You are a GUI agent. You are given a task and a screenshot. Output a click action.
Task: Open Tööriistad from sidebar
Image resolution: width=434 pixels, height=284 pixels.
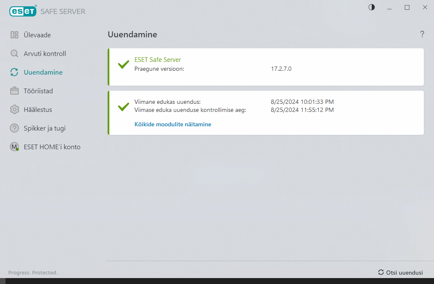38,91
